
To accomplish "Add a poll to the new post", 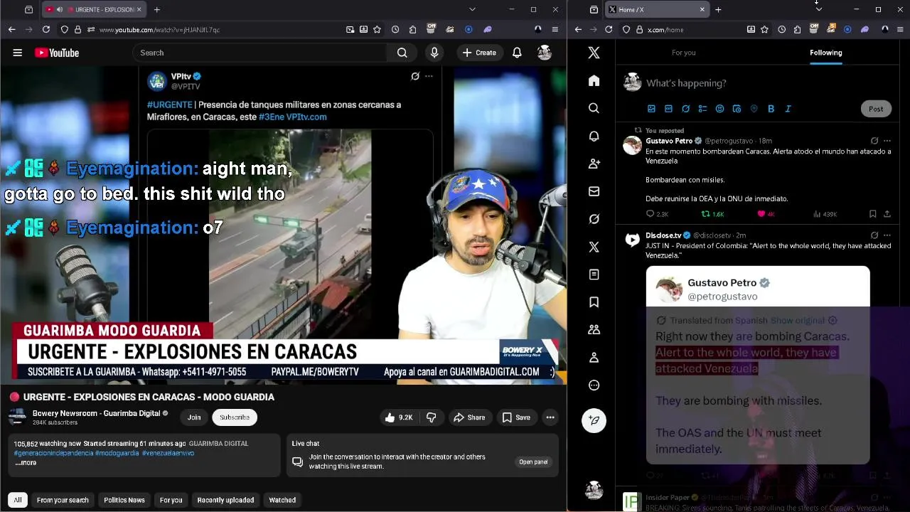I will click(702, 109).
